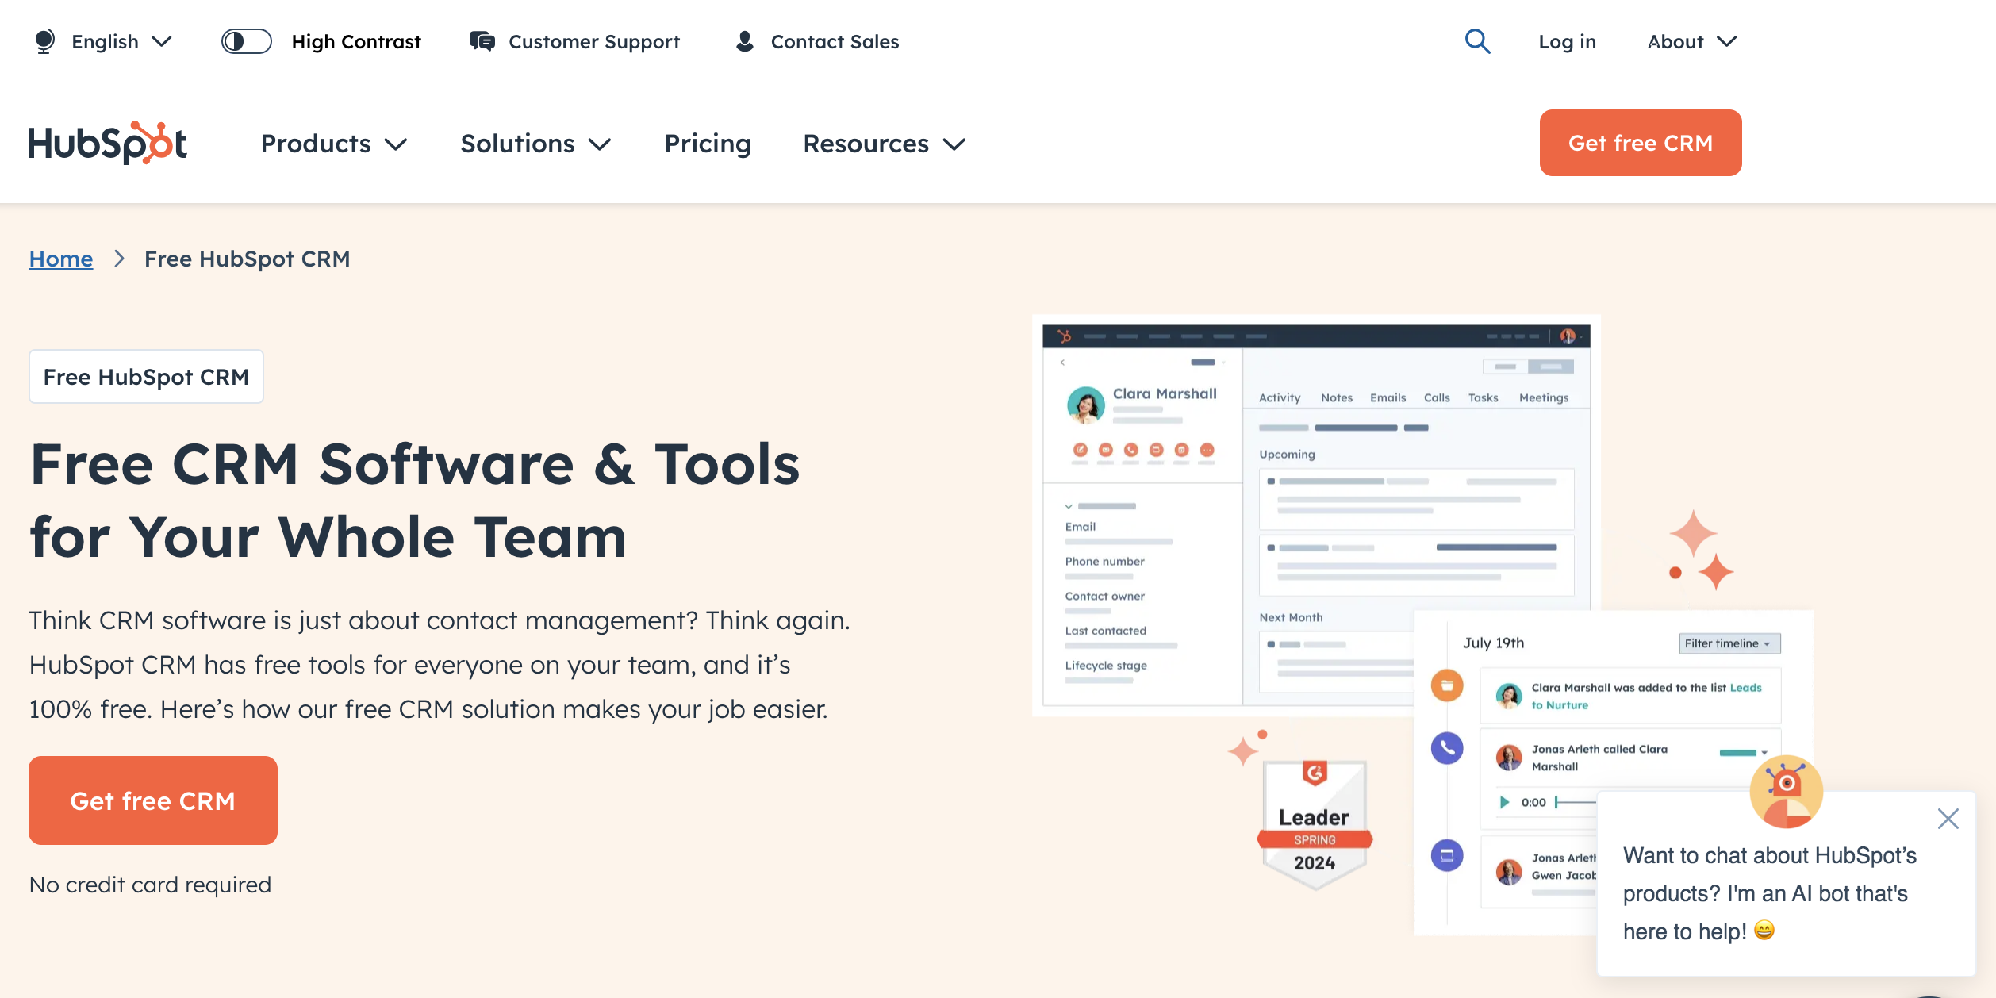Click the HubSpot logo
Image resolution: width=1996 pixels, height=998 pixels.
108,143
